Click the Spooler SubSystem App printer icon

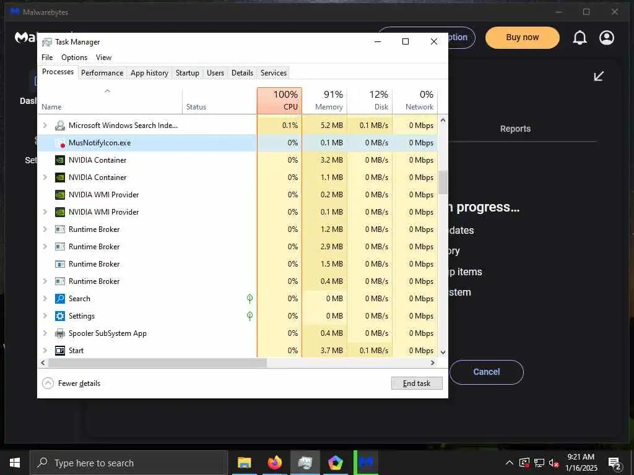point(60,333)
